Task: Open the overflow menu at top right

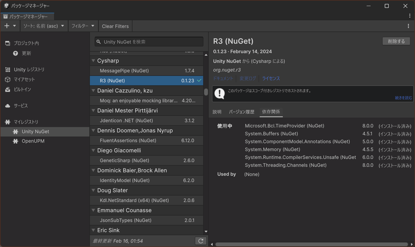Action: pyautogui.click(x=409, y=26)
